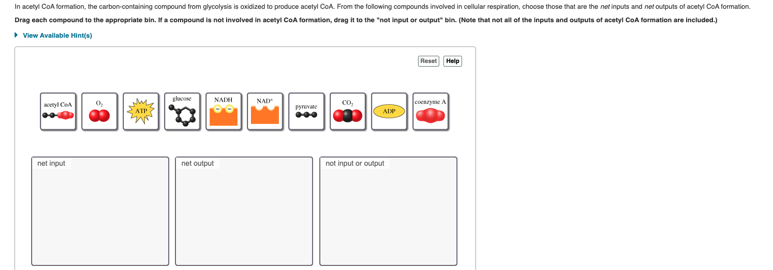Viewport: 773px width, 270px height.
Task: Click the hint disclosure triangle arrow
Action: tap(17, 36)
